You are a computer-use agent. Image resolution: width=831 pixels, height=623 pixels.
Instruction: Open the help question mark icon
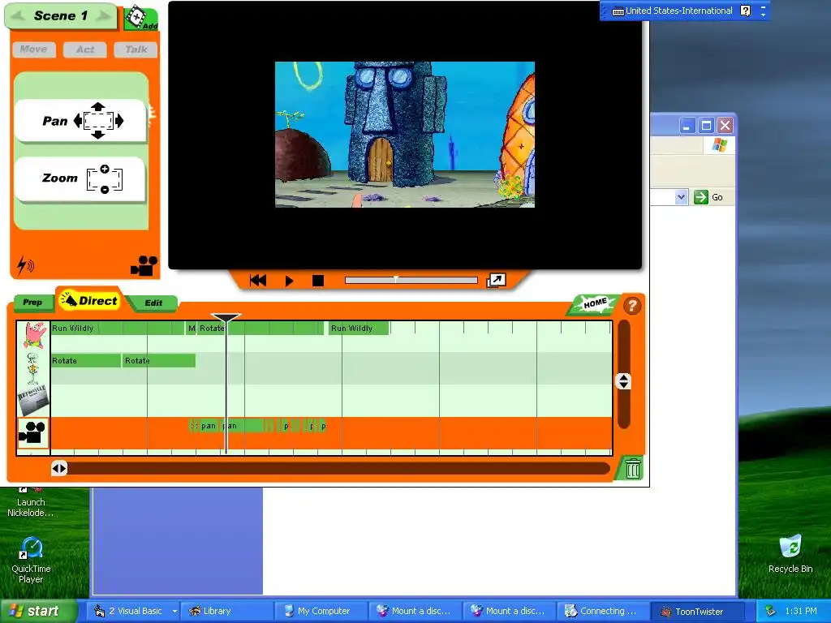pos(631,306)
